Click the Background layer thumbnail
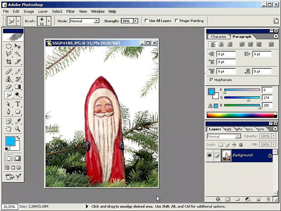This screenshot has height=211, width=281. pos(226,155)
